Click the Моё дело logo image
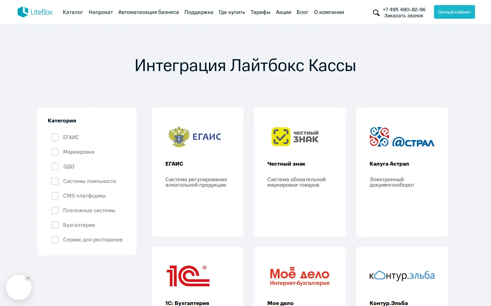This screenshot has width=491, height=306. pyautogui.click(x=300, y=276)
